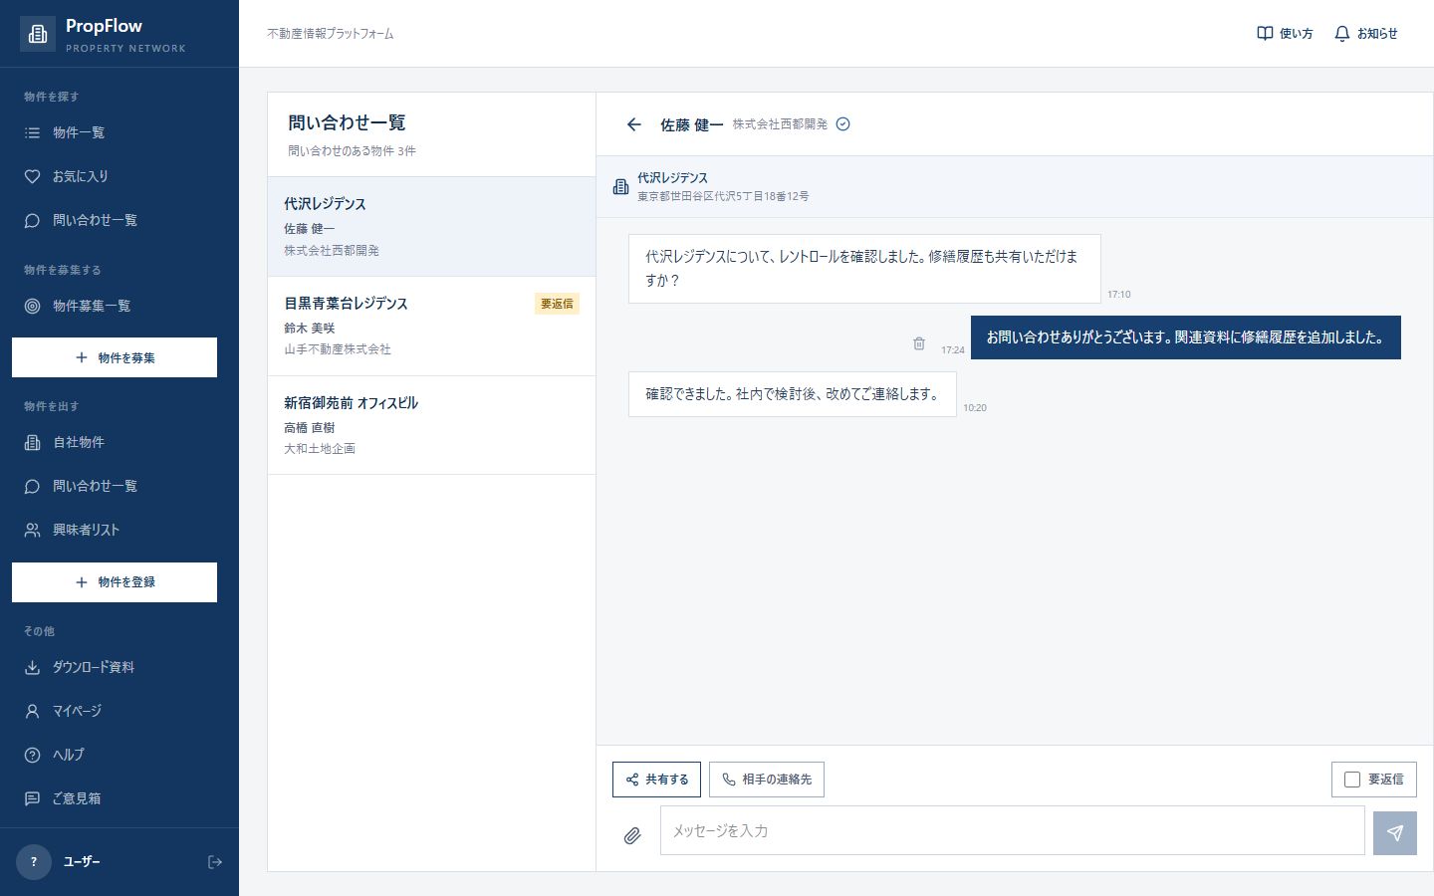1434x896 pixels.
Task: Open 問い合わせ一覧 under 物件を出す
Action: coord(119,486)
